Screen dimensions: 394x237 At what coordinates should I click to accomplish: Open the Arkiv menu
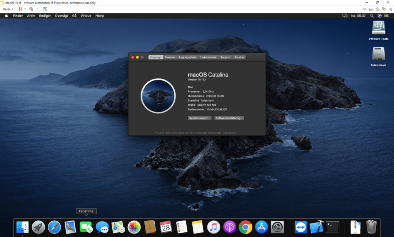(31, 16)
